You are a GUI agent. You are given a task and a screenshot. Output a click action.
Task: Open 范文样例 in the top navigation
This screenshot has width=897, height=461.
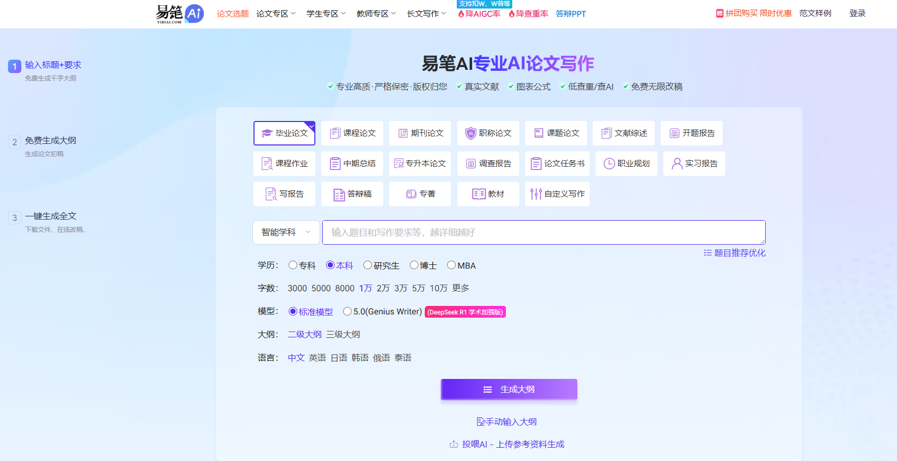tap(815, 13)
